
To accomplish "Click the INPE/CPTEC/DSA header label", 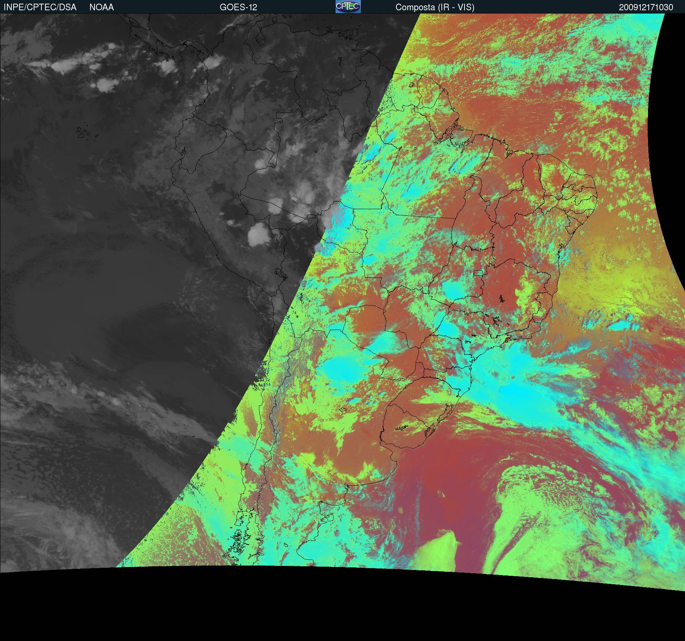I will click(x=40, y=7).
